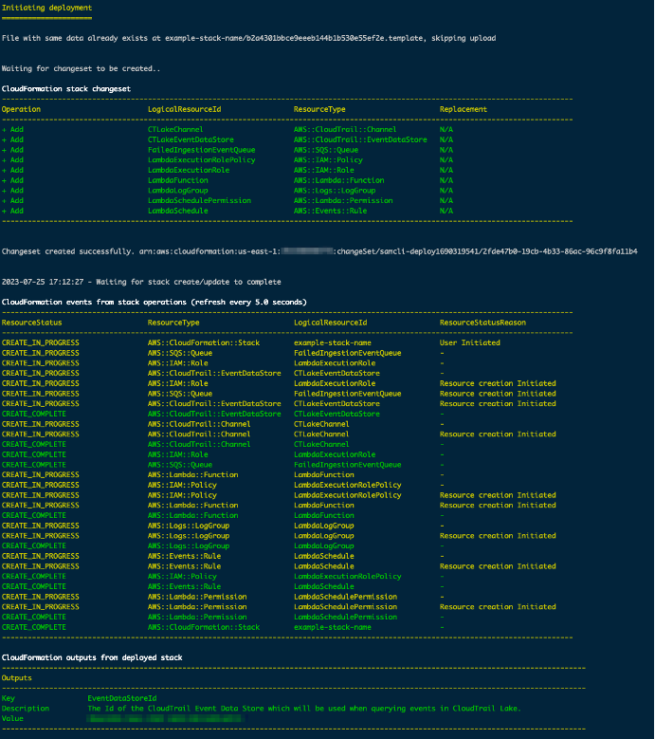Select green "LambdaExecutionRolePolicy" in its CREATE_COMPLETE row
Image resolution: width=655 pixels, height=739 pixels.
348,577
